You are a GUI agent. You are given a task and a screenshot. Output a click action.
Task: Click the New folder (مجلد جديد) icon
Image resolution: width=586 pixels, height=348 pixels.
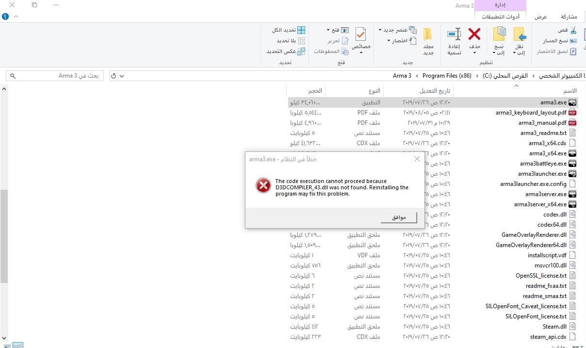point(428,34)
